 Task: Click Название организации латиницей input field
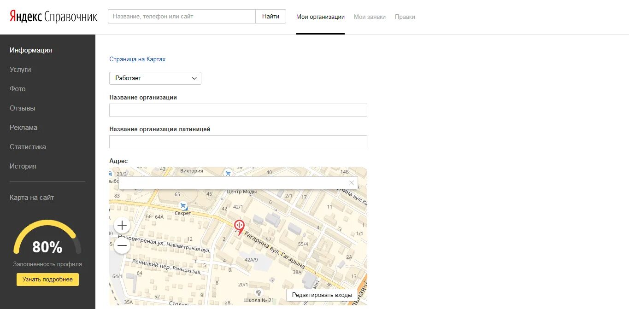coord(238,142)
